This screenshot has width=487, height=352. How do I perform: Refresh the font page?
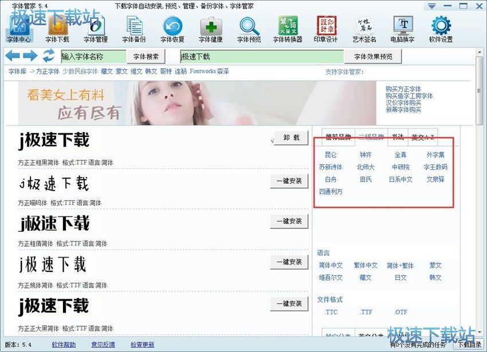pos(49,56)
